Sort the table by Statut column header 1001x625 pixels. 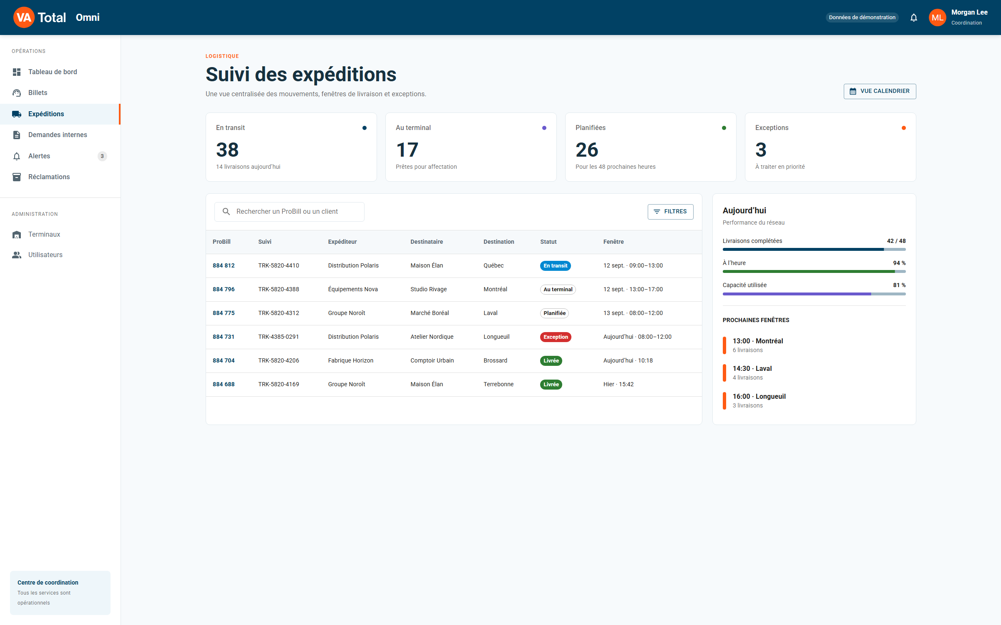pos(548,242)
